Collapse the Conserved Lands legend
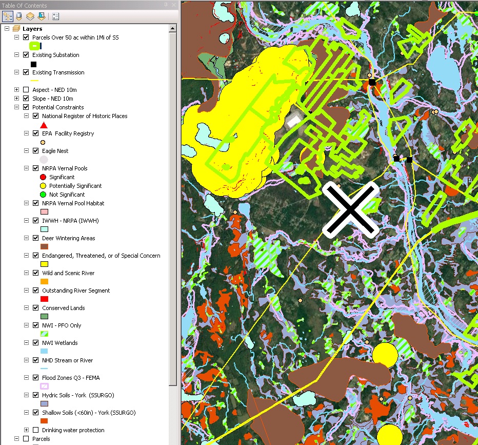This screenshot has width=478, height=445. point(27,308)
